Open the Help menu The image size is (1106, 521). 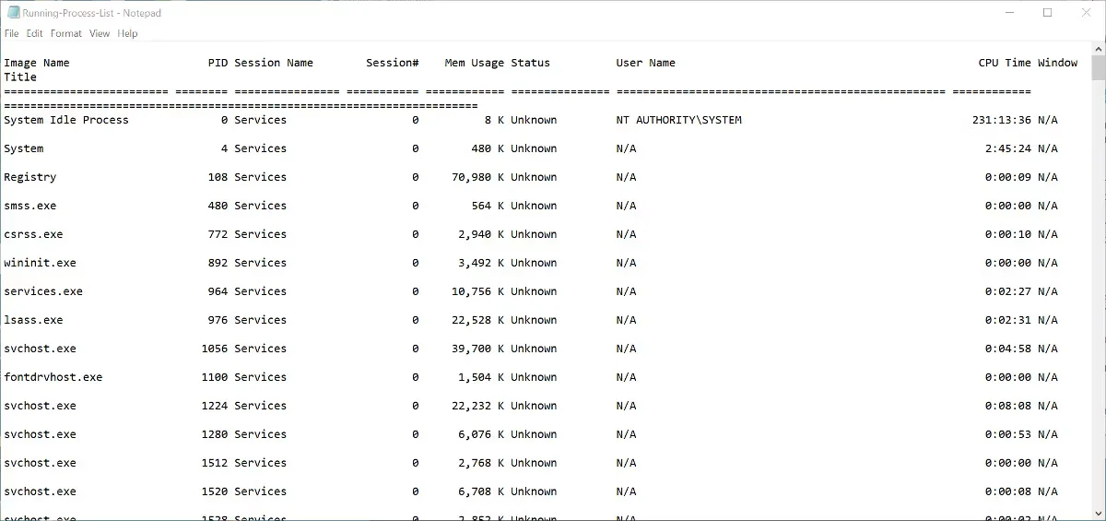(128, 33)
